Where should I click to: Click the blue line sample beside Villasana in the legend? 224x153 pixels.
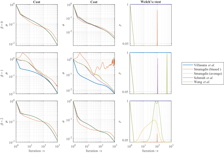click(x=188, y=65)
